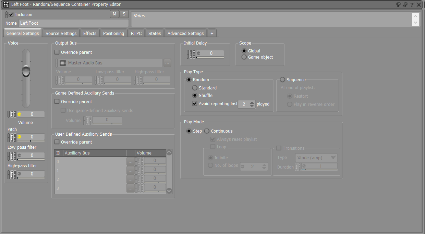Open the Positioning tab
Image resolution: width=425 pixels, height=234 pixels.
pyautogui.click(x=113, y=33)
